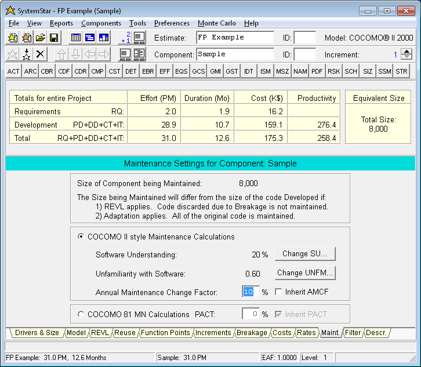Save the estimate with floppy disk icon
Screen dimensions: 421x367
[55, 38]
